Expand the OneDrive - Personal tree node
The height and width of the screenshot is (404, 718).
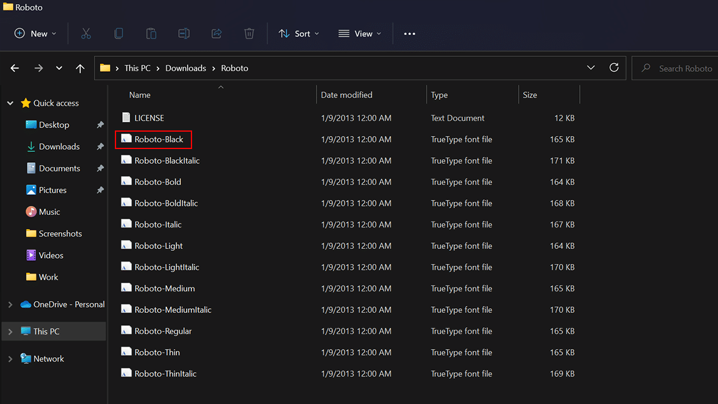pyautogui.click(x=10, y=305)
